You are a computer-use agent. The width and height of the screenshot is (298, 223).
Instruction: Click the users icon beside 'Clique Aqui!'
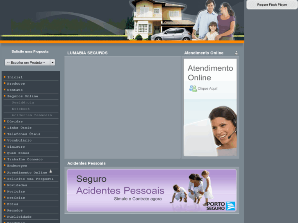coord(193,88)
